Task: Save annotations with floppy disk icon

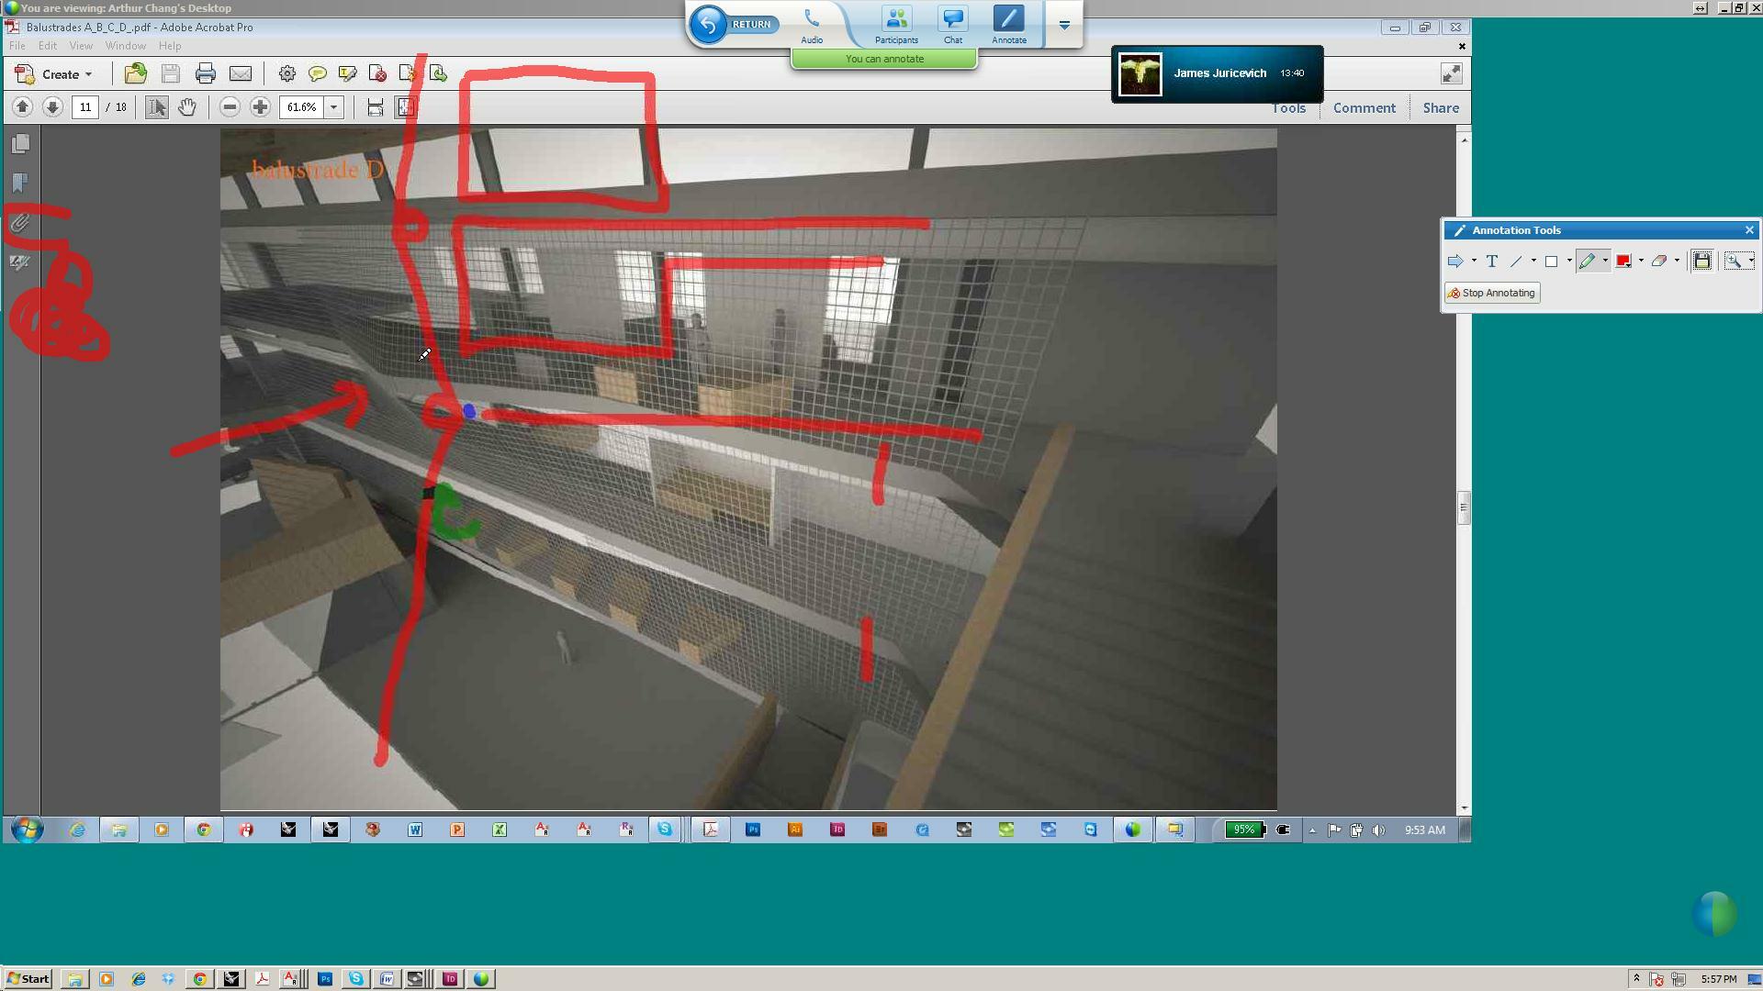Action: point(1702,262)
